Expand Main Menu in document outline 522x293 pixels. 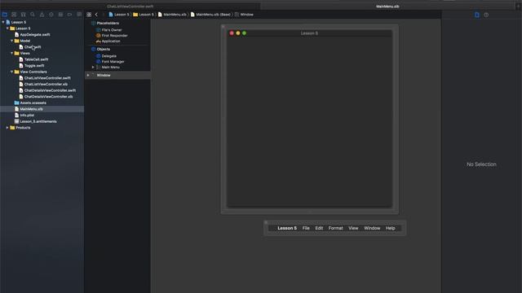(x=93, y=67)
